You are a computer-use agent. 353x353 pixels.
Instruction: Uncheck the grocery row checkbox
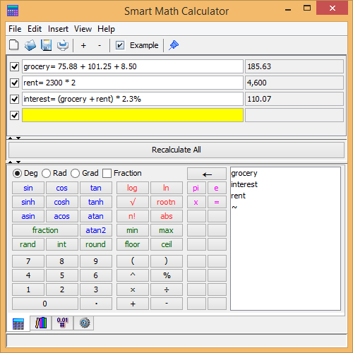coord(14,66)
